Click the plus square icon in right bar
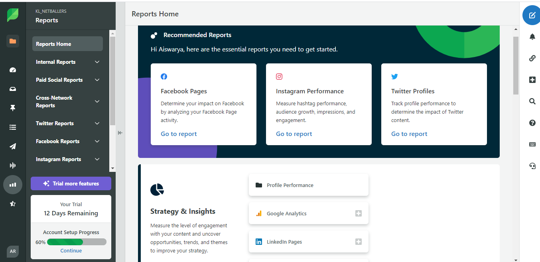 tap(532, 80)
